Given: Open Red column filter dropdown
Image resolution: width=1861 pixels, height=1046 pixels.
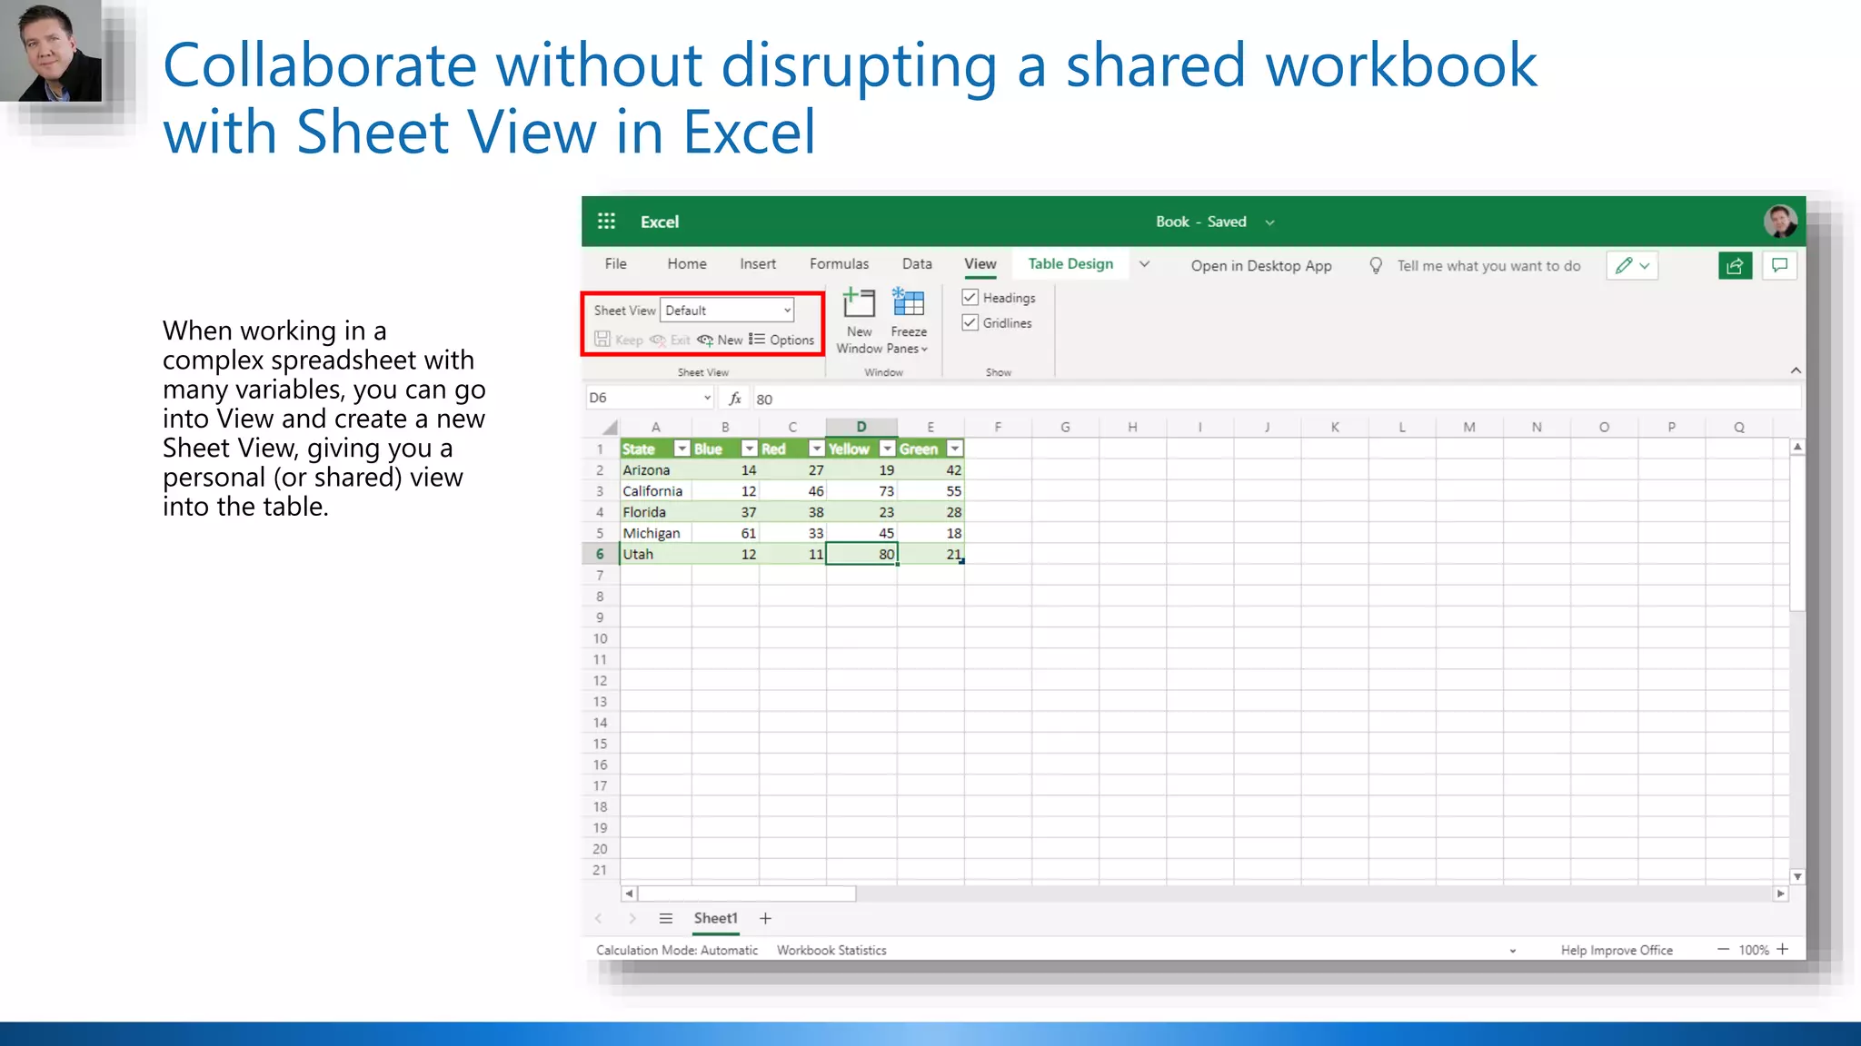Looking at the screenshot, I should point(816,449).
